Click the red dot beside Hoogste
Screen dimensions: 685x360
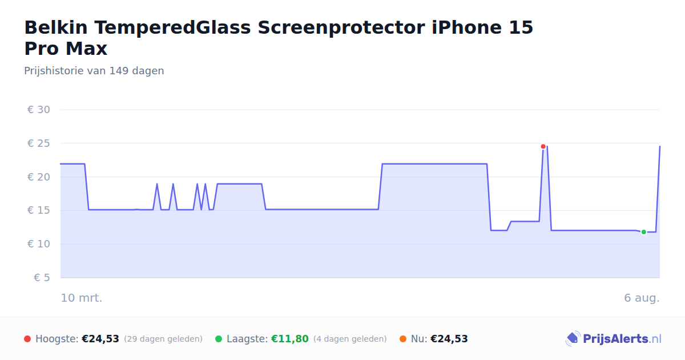pos(27,339)
